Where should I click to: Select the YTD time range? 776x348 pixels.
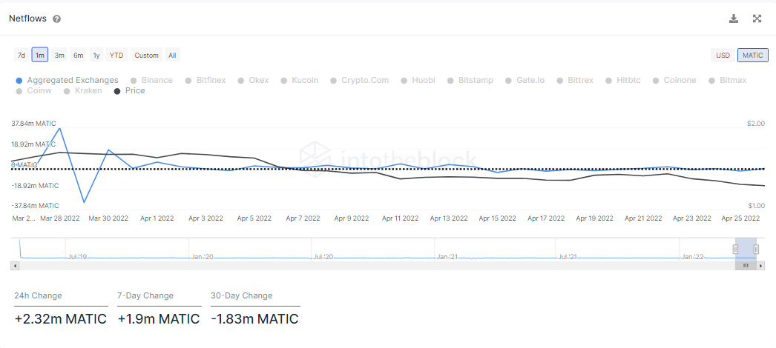click(116, 55)
